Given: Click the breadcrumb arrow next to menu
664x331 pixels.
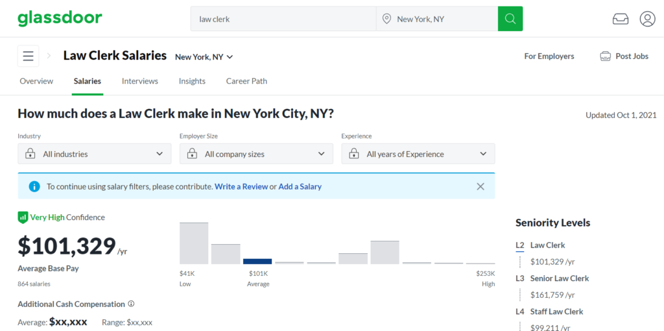Looking at the screenshot, I should pyautogui.click(x=49, y=56).
